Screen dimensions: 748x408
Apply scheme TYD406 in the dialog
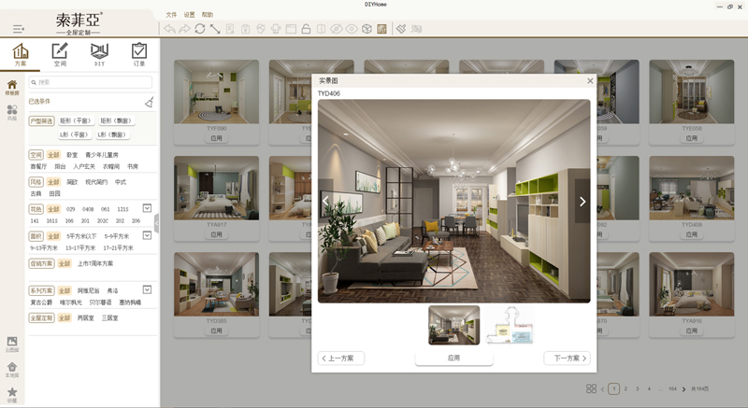tap(453, 359)
